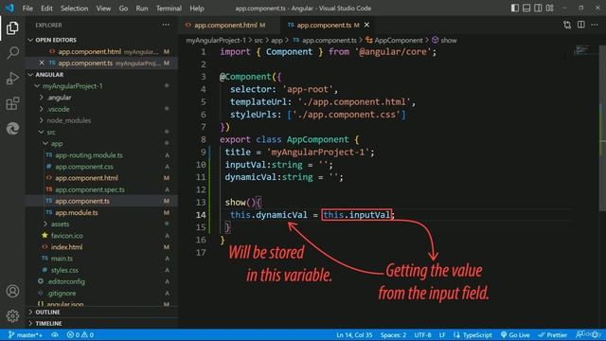Open the Selection menu

coord(74,9)
